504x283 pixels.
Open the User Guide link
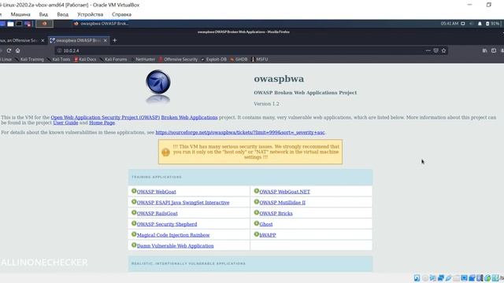[x=65, y=123]
